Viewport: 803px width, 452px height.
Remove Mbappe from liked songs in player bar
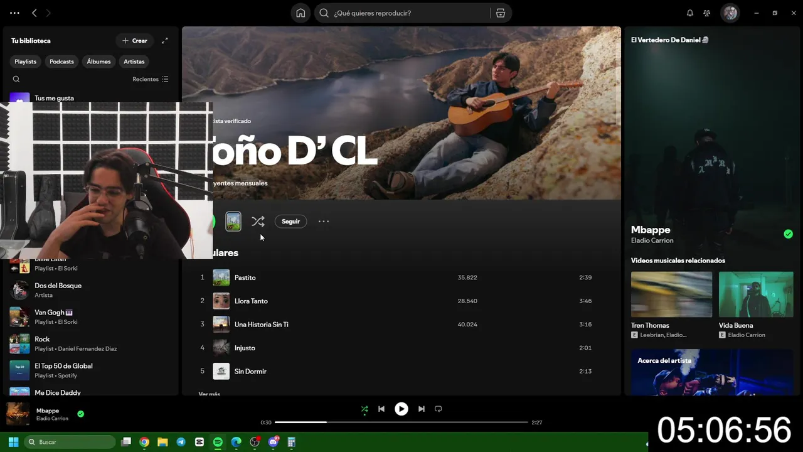(x=81, y=414)
